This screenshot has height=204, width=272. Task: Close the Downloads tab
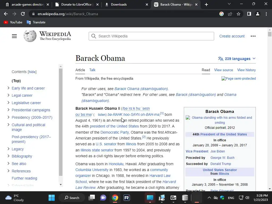(x=147, y=5)
